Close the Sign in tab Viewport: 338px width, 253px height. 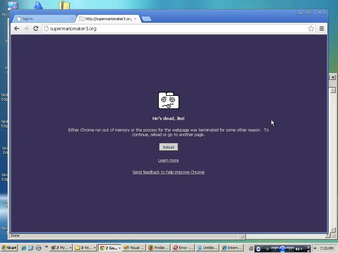(x=72, y=19)
